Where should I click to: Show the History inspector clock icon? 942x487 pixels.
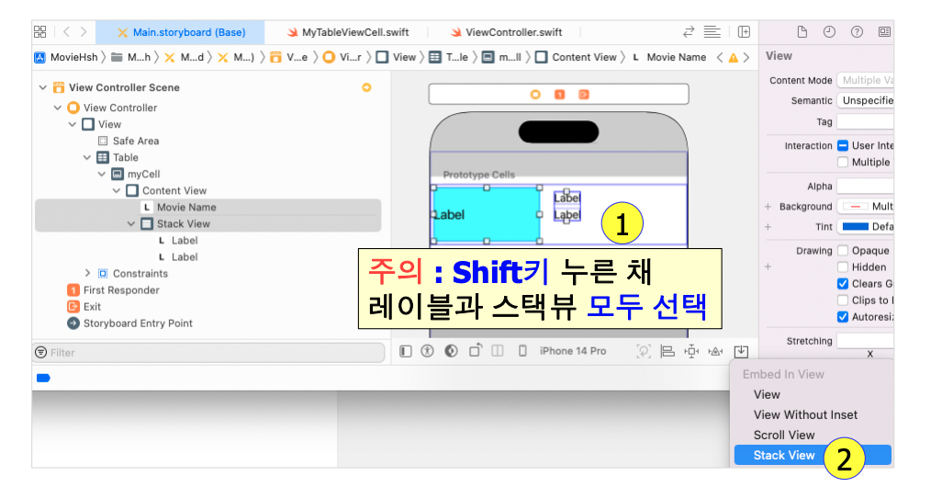coord(829,32)
